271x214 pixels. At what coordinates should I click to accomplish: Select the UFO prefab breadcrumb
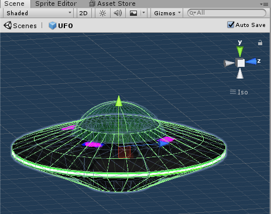click(x=61, y=26)
